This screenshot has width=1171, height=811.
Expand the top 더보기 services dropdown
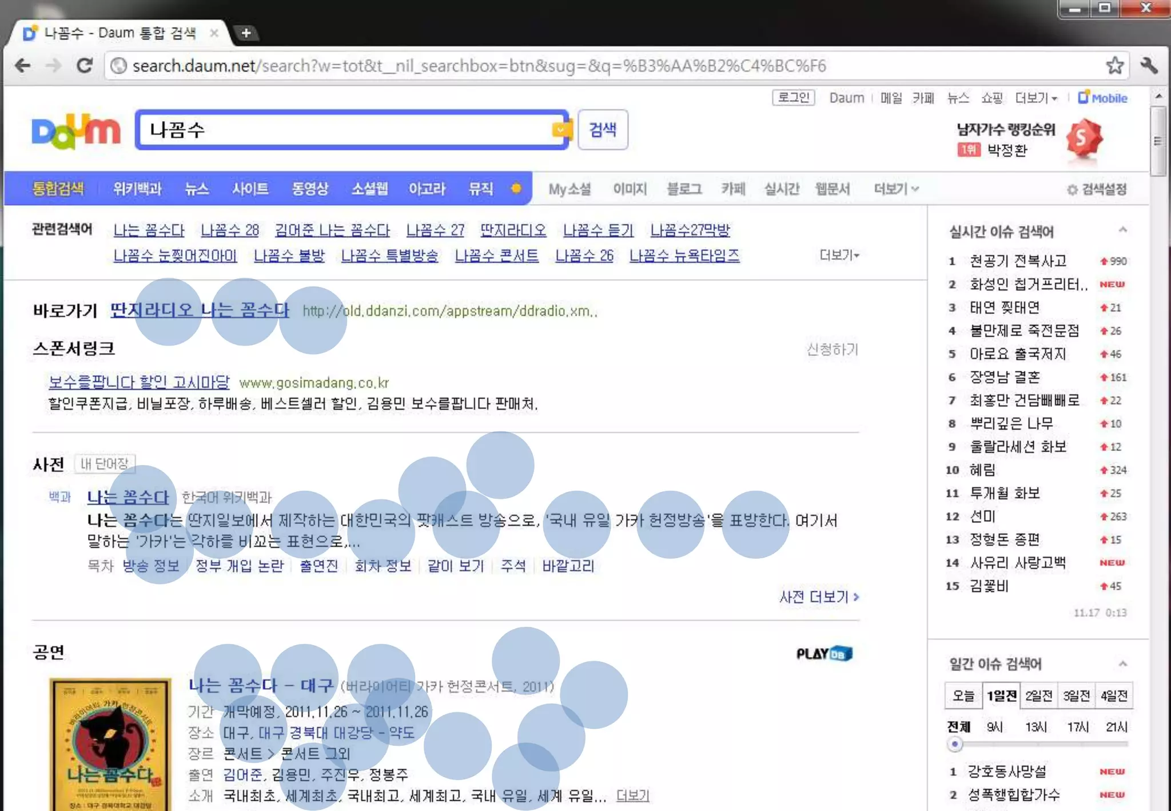[x=1036, y=98]
